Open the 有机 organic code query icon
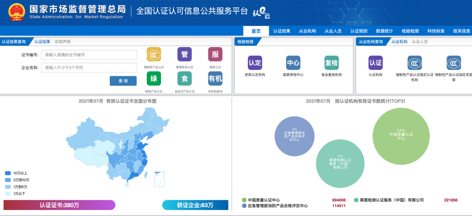 point(215,79)
